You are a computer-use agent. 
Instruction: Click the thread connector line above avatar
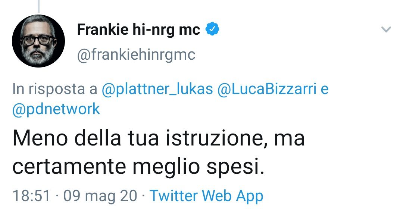click(x=38, y=5)
